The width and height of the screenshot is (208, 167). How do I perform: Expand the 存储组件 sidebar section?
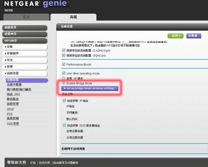pyautogui.click(x=25, y=54)
